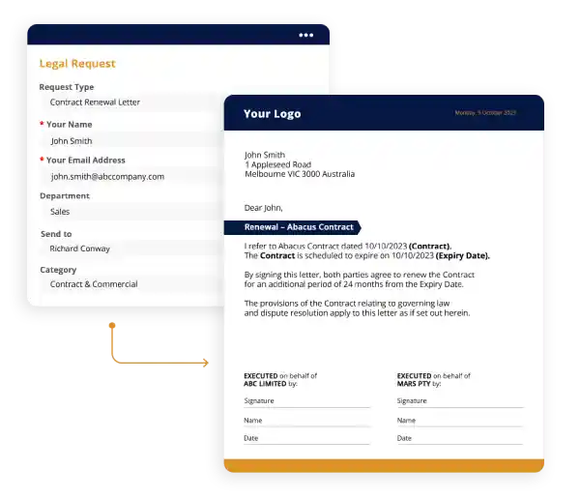
Task: Click the Category label
Action: coord(58,270)
